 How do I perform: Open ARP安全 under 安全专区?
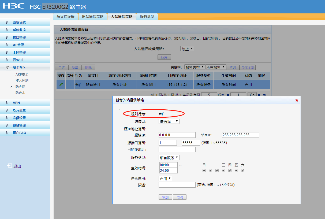(22, 74)
